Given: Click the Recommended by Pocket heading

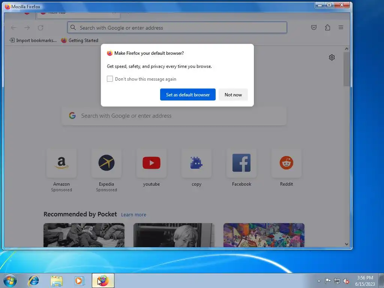Looking at the screenshot, I should [x=80, y=214].
